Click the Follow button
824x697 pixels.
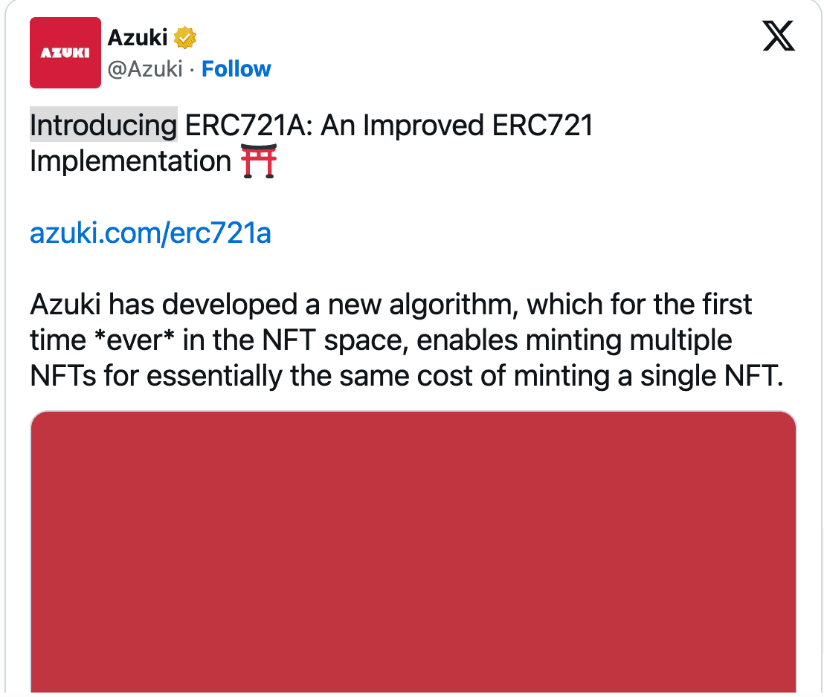(236, 69)
